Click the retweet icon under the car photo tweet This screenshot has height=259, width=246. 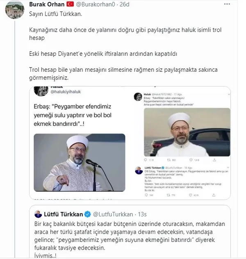[x=169, y=160]
